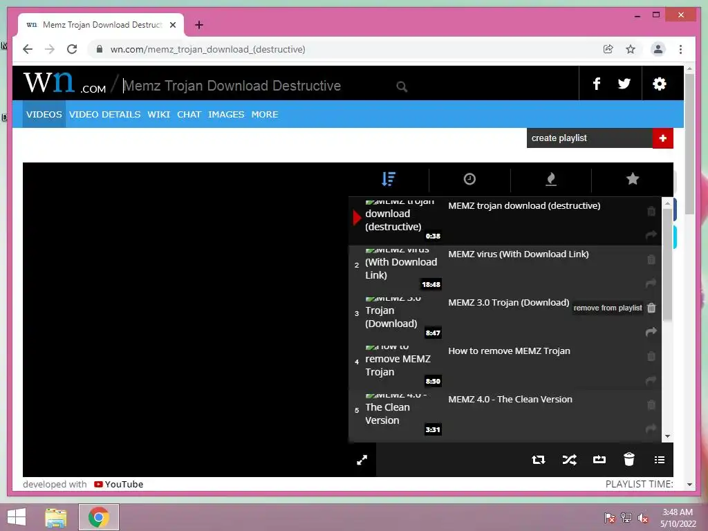Focus the Memz Trojan Download Destructive search box

[x=257, y=86]
